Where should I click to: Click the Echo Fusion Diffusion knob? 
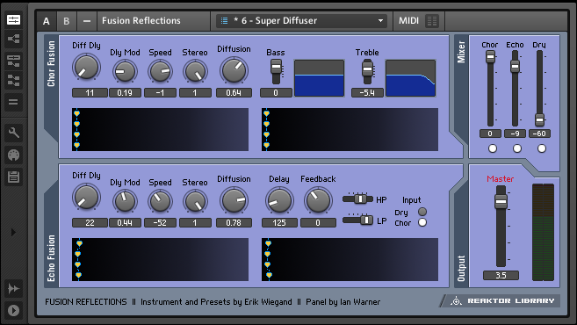[234, 200]
